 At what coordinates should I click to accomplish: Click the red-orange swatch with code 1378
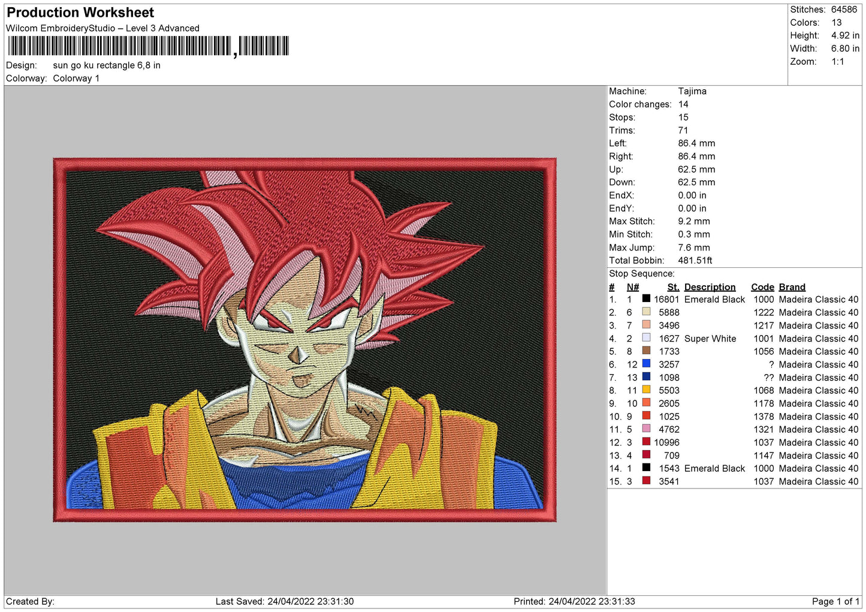tap(646, 415)
